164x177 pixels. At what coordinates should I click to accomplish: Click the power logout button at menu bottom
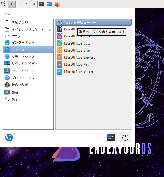coord(125,138)
